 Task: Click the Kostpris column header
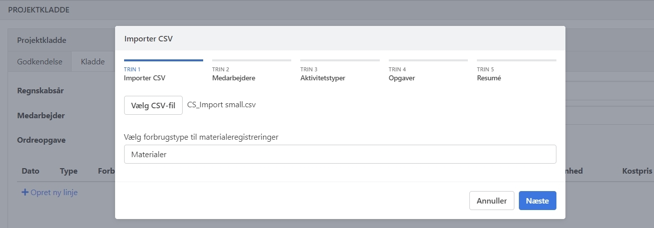click(636, 171)
